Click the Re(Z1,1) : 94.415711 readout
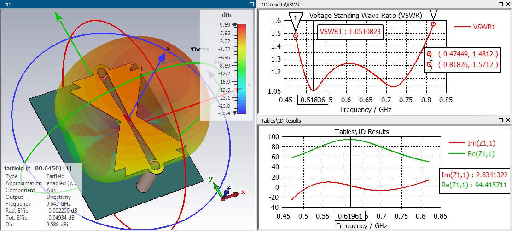This screenshot has width=512, height=231. 474,185
